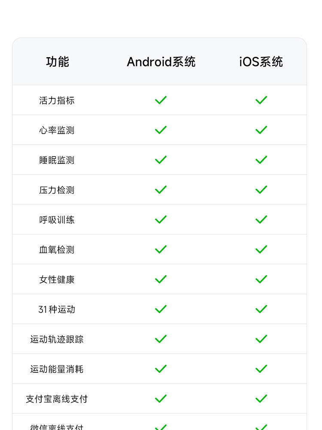Click the 活力指标 feature label

pyautogui.click(x=57, y=100)
